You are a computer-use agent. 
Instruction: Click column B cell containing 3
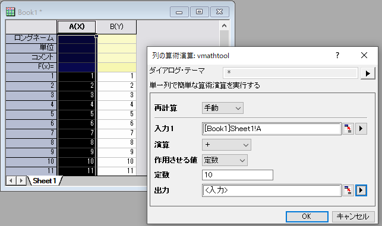click(116, 95)
